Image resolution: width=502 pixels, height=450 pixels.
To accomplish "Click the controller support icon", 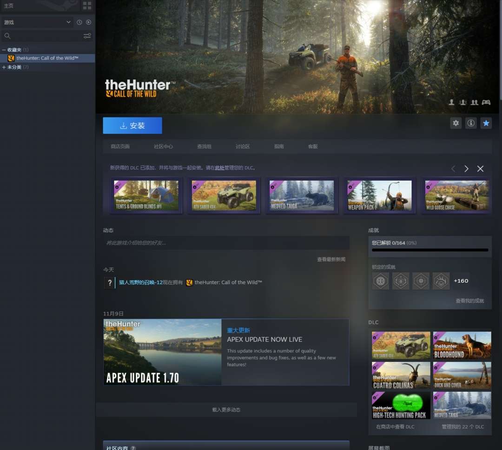I will pyautogui.click(x=486, y=102).
